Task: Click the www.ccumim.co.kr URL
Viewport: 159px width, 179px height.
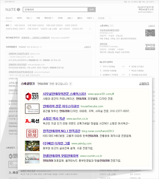Action: 91,156
